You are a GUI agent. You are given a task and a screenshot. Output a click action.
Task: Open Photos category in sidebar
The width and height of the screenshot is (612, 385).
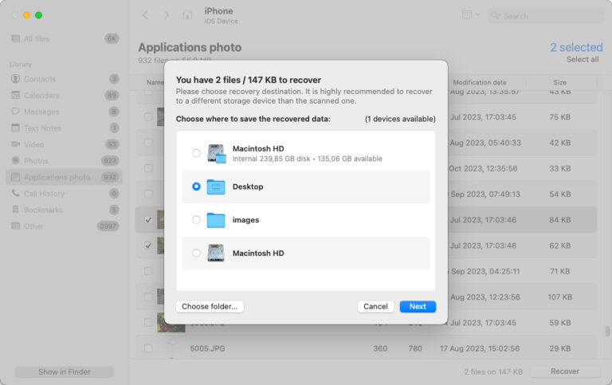pos(65,161)
